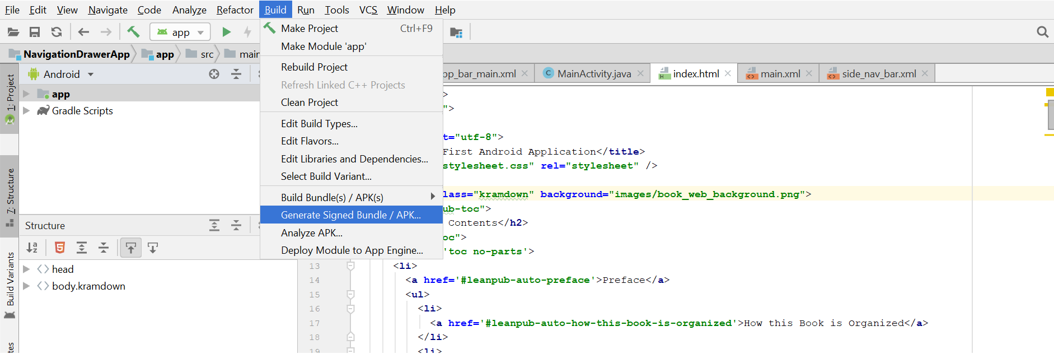The height and width of the screenshot is (363, 1054).
Task: Select Rebuild Project
Action: pos(352,67)
